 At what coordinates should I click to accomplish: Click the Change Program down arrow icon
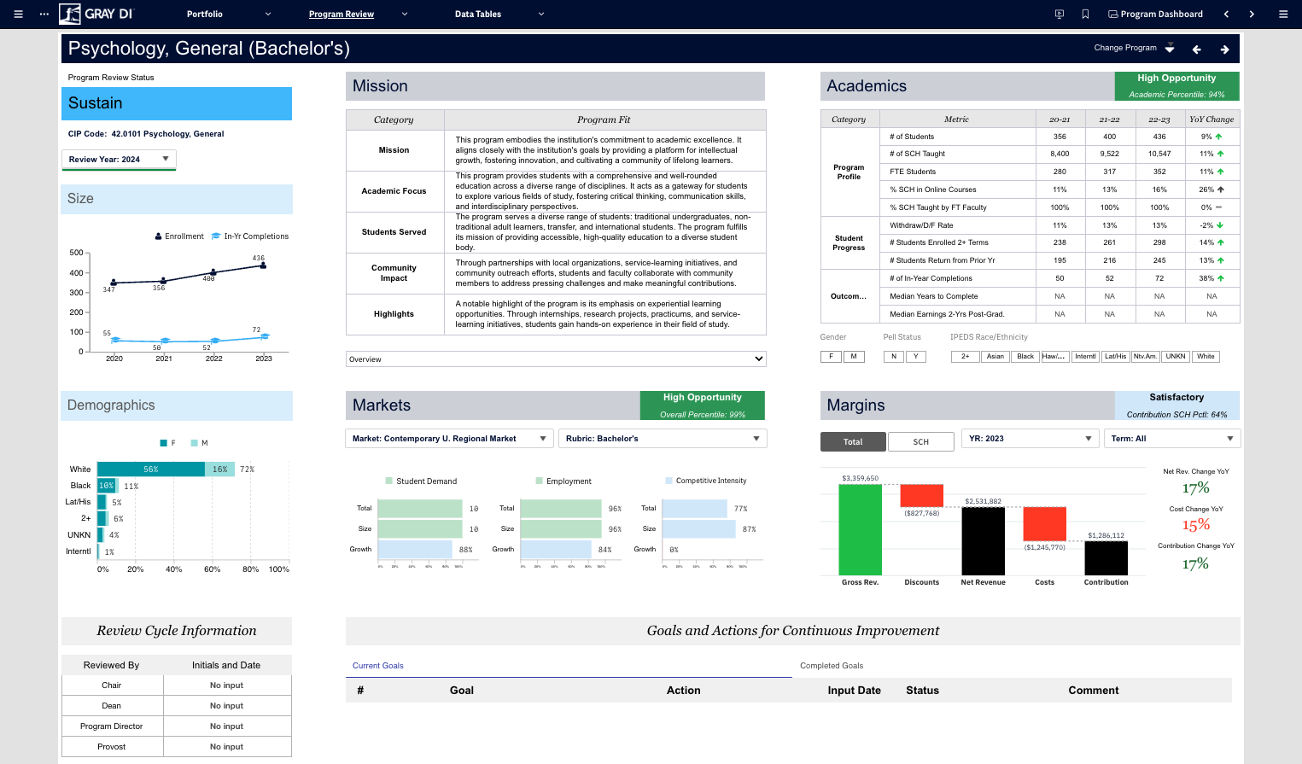(1170, 49)
